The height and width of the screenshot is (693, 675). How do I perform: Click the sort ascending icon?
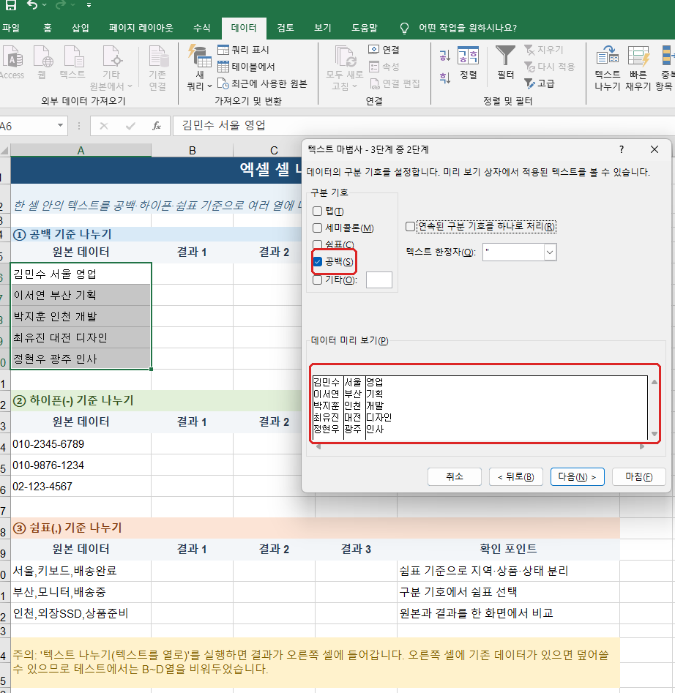tap(444, 56)
